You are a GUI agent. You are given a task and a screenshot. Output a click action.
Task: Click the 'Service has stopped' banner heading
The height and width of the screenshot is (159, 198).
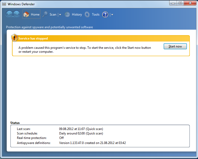click(x=33, y=38)
